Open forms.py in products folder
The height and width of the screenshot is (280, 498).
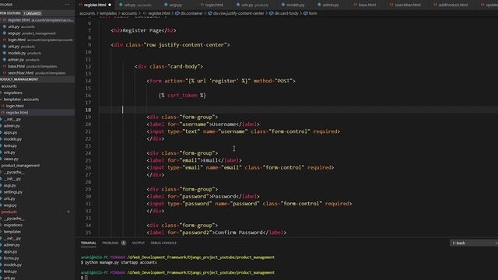[x=37, y=258]
